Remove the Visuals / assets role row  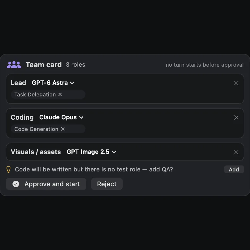tap(236, 152)
